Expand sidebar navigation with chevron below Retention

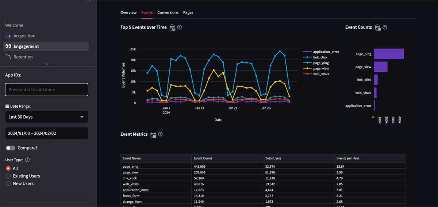(x=46, y=64)
